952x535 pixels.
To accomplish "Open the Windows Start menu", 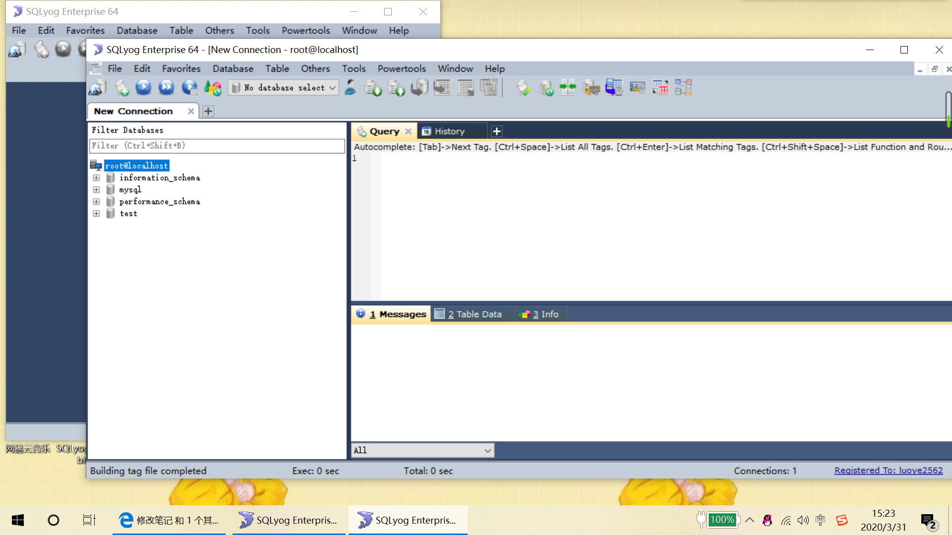I will coord(18,520).
